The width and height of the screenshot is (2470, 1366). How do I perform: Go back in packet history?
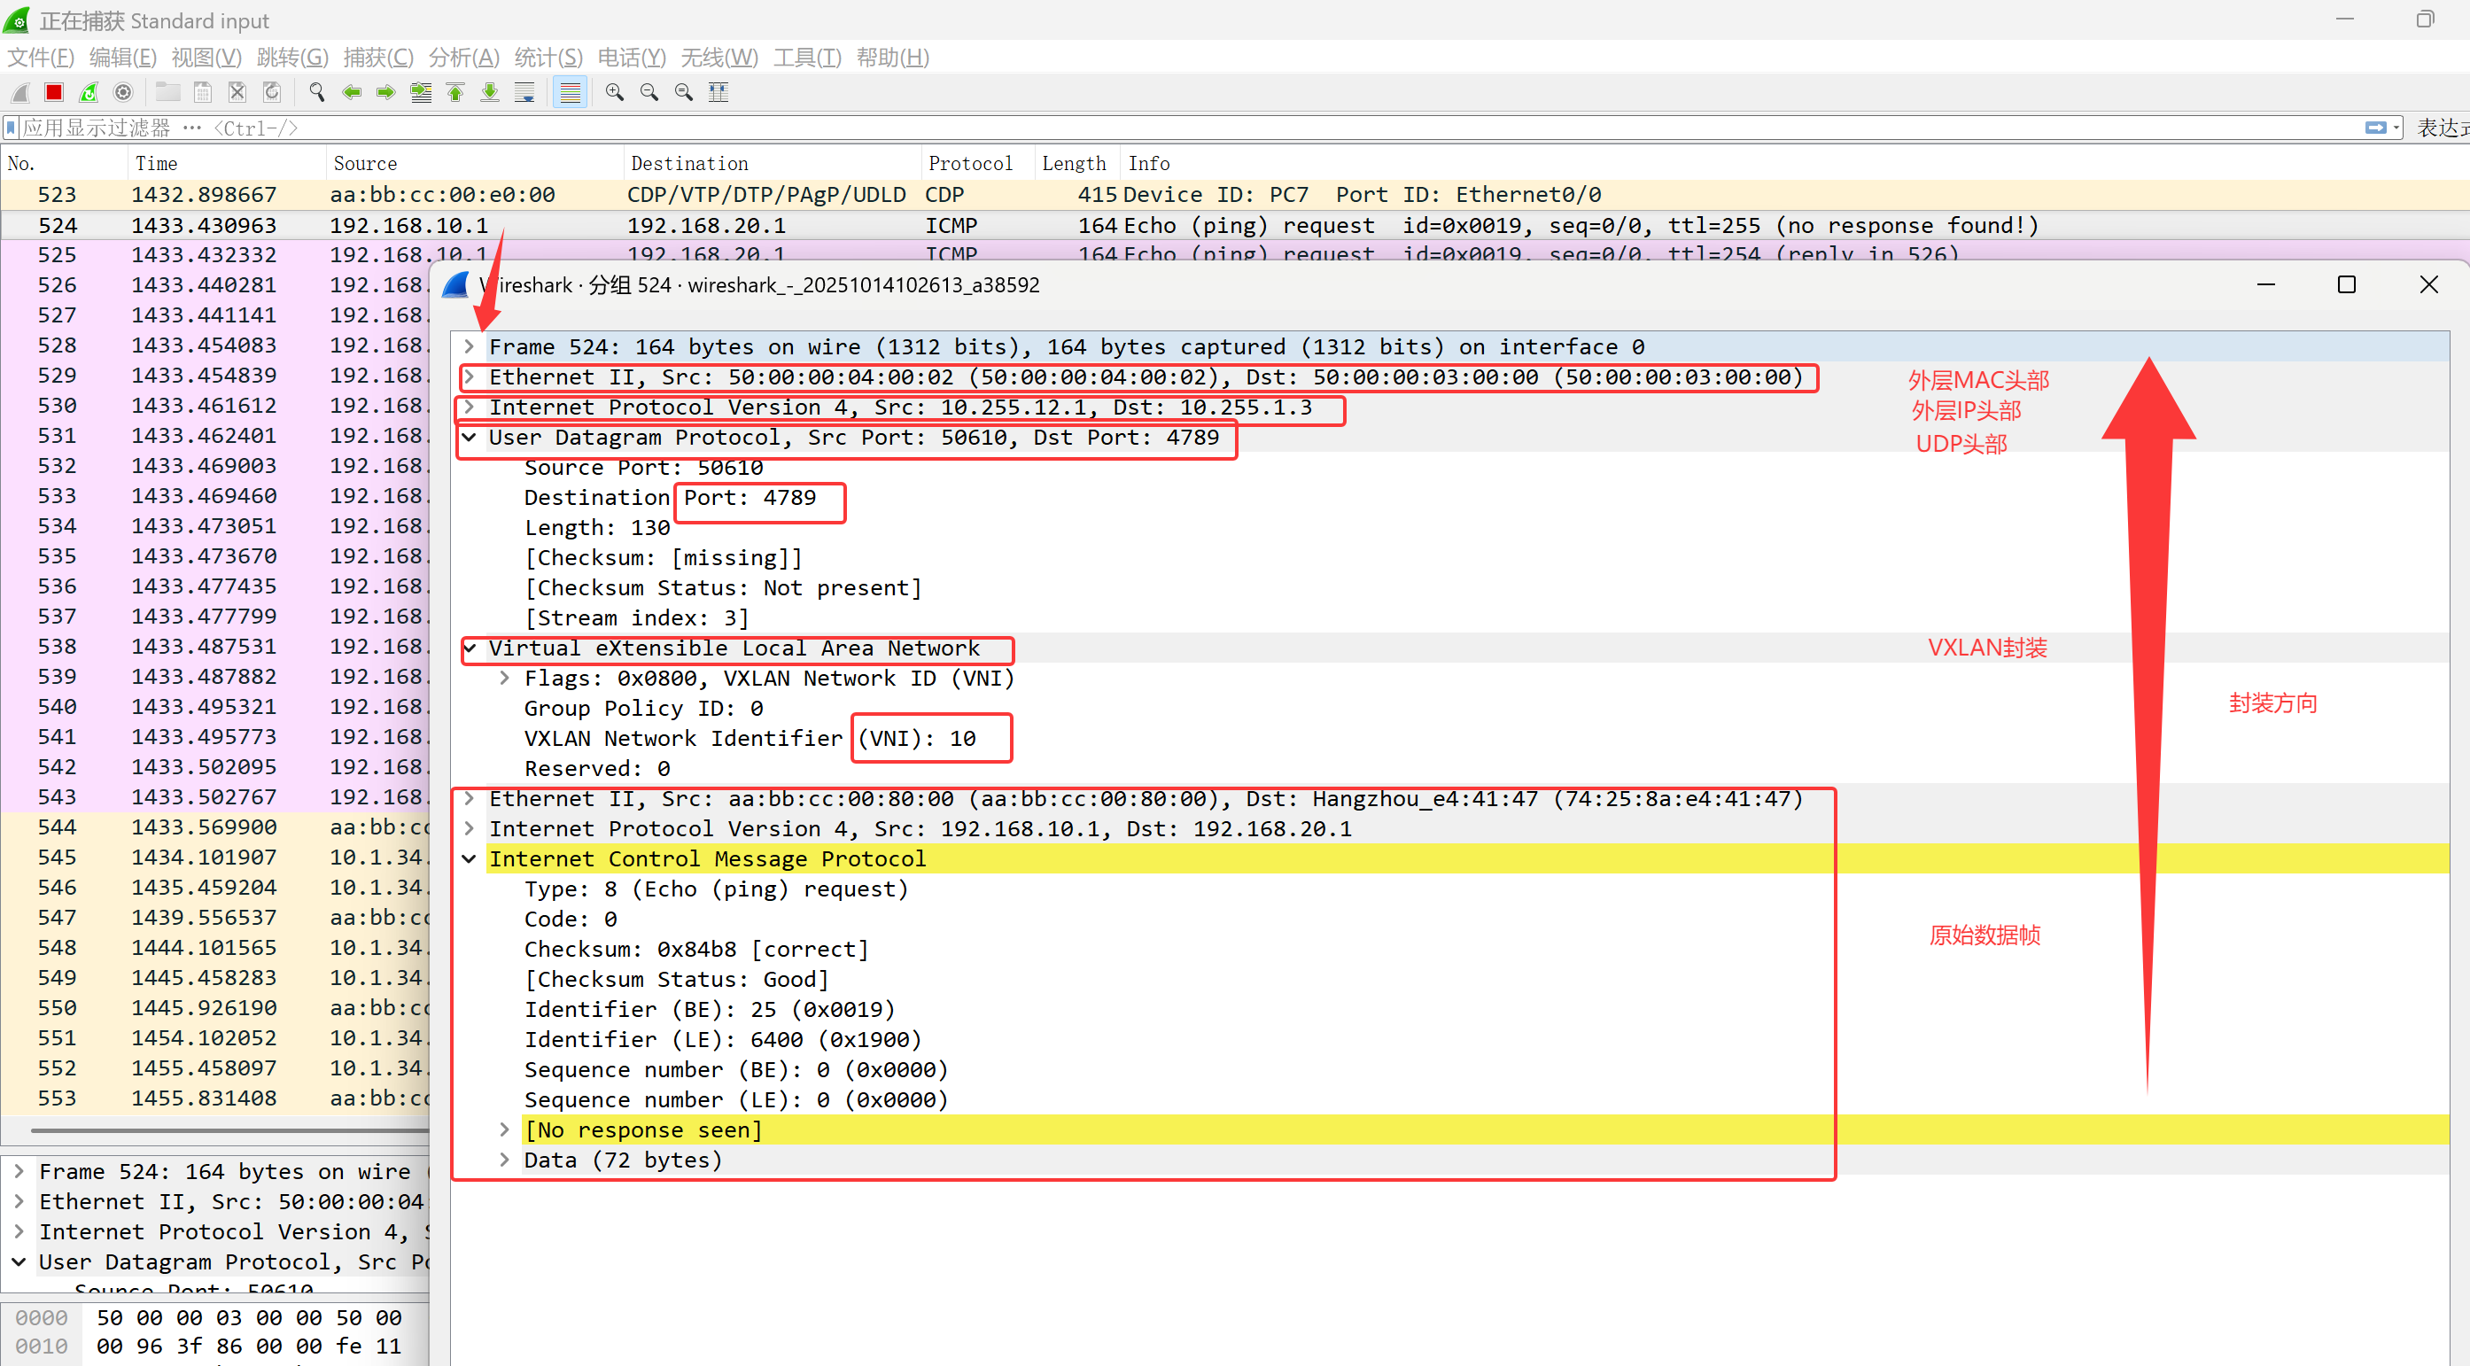352,92
